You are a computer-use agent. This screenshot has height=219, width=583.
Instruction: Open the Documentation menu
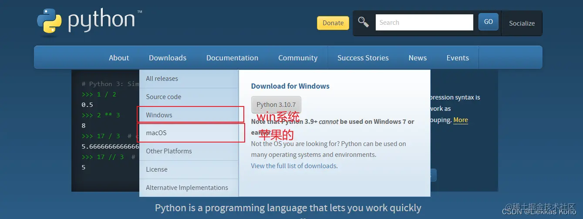pos(232,58)
